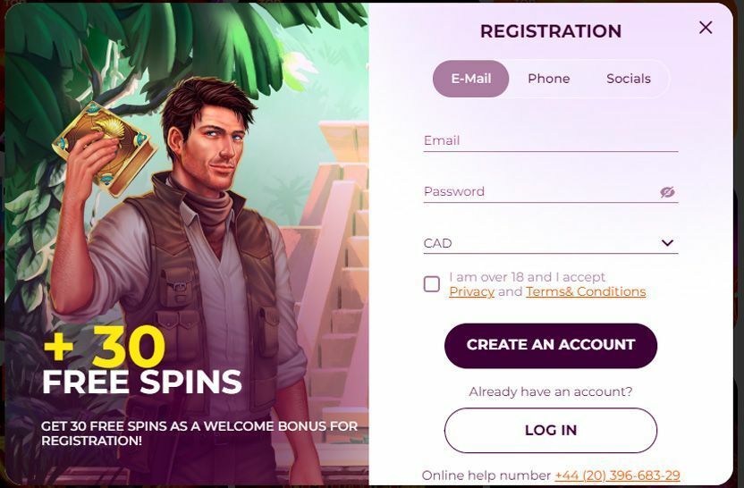Open the Privacy policy link
This screenshot has width=744, height=488.
(x=471, y=291)
